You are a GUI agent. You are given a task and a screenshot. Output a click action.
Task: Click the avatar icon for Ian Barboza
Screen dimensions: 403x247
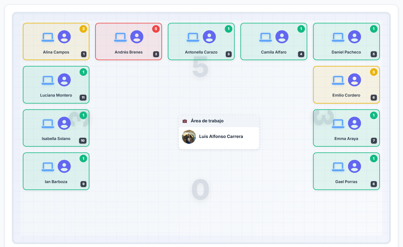point(64,167)
